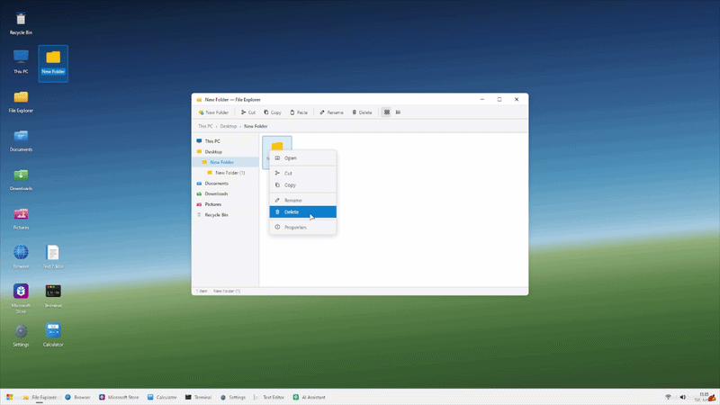
Task: Go to Desktop in breadcrumb
Action: tap(229, 126)
